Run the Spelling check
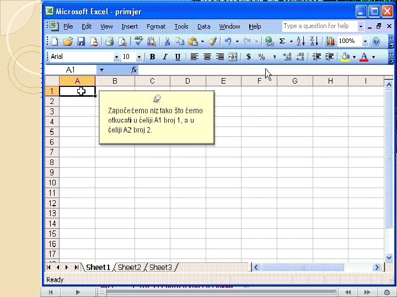 coord(138,41)
